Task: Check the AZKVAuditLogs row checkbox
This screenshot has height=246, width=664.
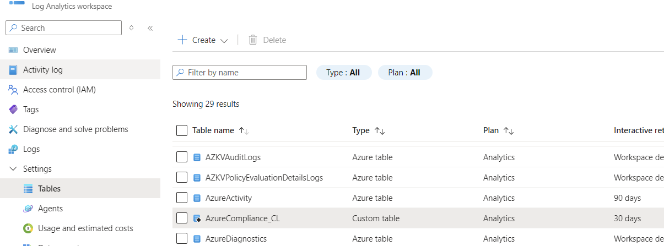Action: [x=182, y=157]
